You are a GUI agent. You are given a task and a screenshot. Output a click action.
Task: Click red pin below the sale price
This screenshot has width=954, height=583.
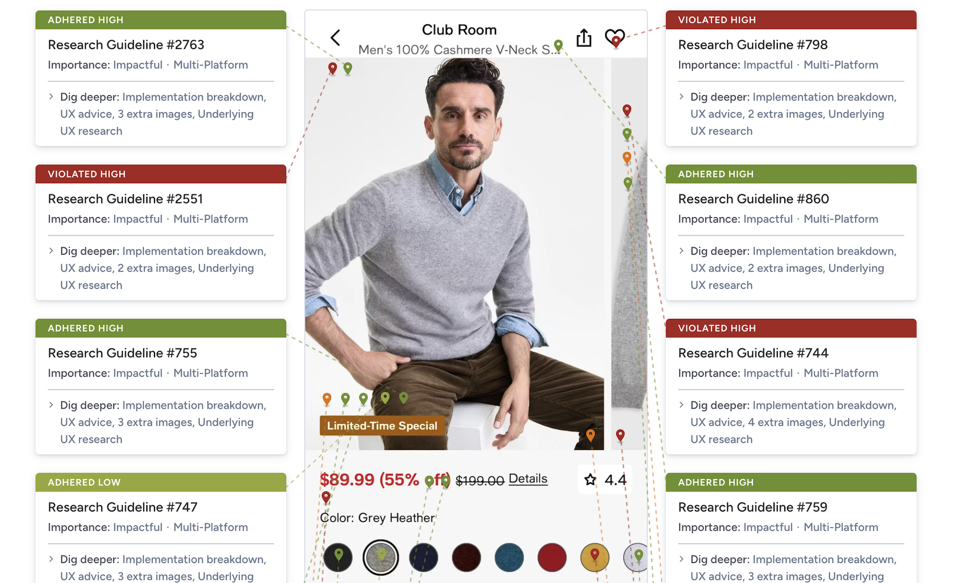(x=326, y=497)
